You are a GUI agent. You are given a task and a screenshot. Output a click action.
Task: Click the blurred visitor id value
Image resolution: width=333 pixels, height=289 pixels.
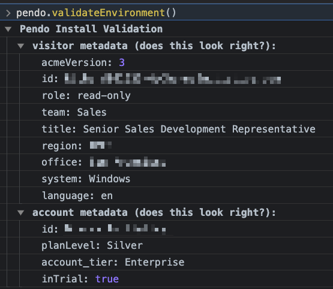(x=173, y=79)
